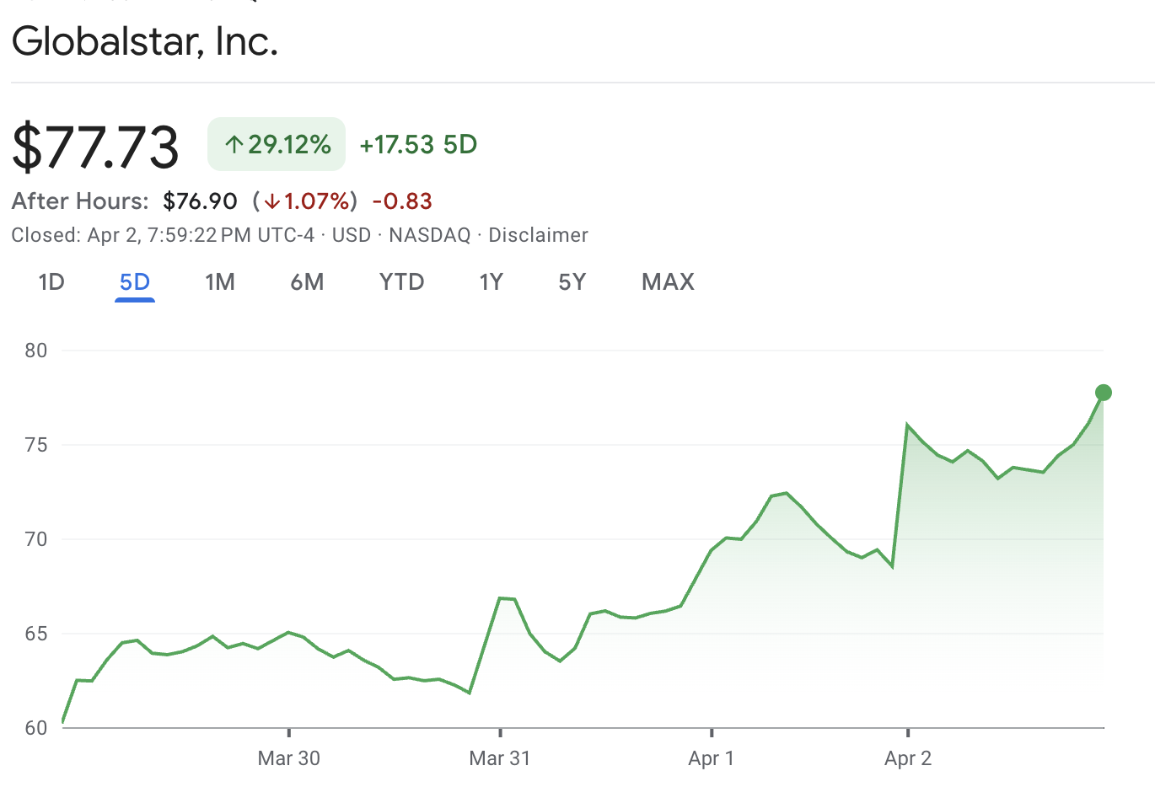The width and height of the screenshot is (1155, 787).
Task: Select the MAX time range
Action: 668,282
